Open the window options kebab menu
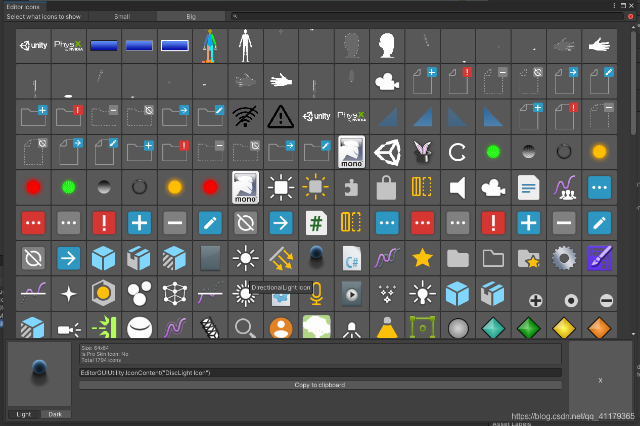The height and width of the screenshot is (426, 640). pyautogui.click(x=614, y=6)
